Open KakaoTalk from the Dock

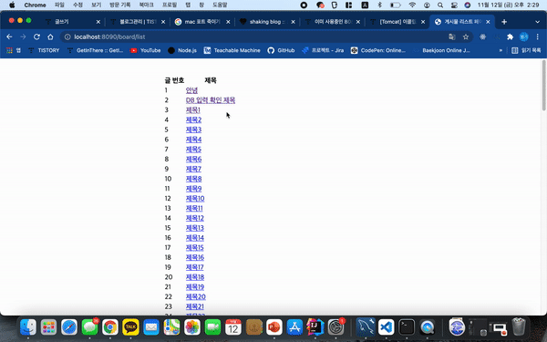130,327
